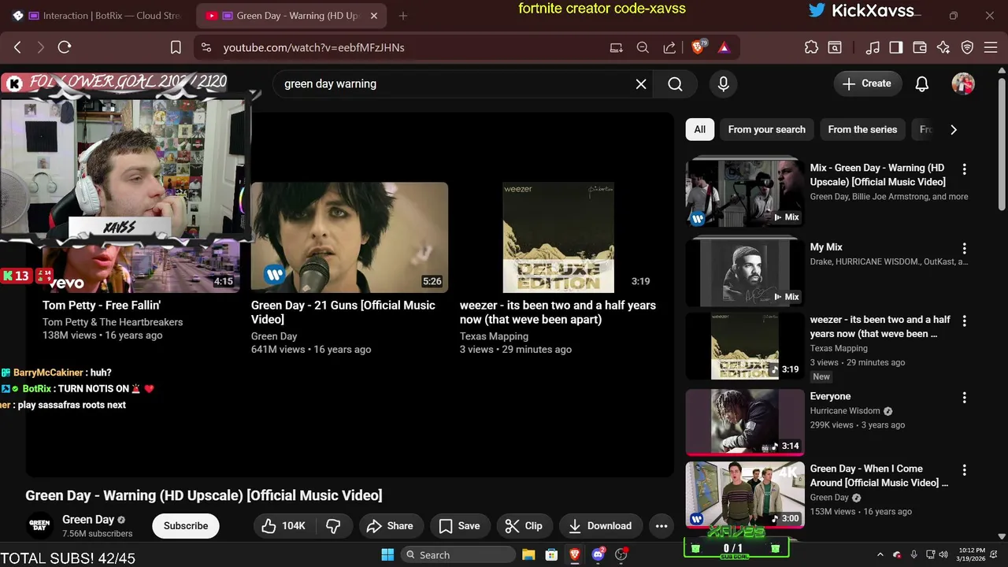Viewport: 1008px width, 567px height.
Task: Open options for When I Come Around
Action: (964, 469)
